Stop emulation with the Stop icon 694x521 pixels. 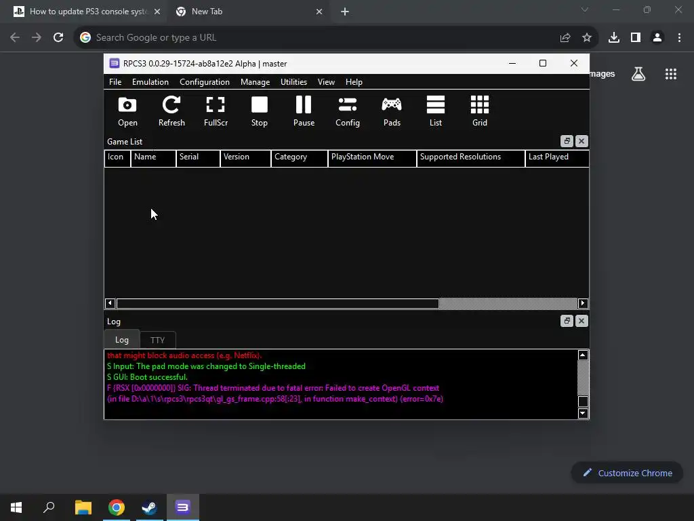click(260, 111)
